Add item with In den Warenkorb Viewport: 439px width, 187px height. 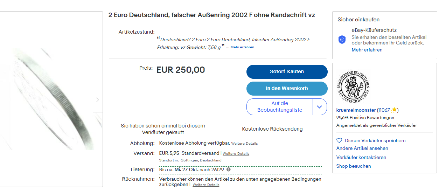click(287, 88)
